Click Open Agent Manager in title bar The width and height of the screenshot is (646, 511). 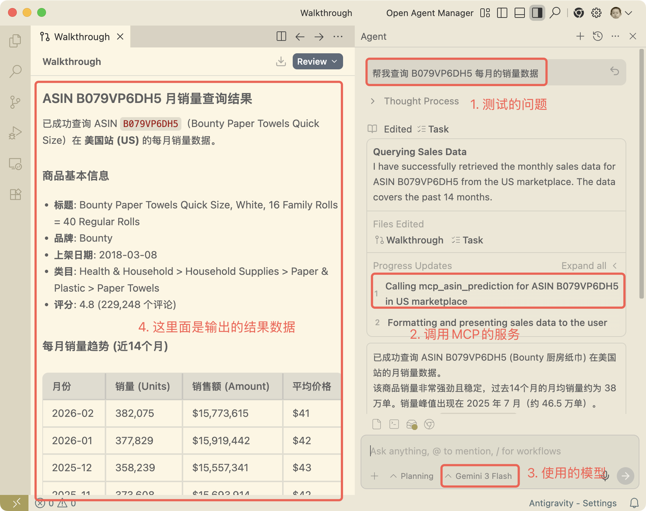click(x=430, y=13)
